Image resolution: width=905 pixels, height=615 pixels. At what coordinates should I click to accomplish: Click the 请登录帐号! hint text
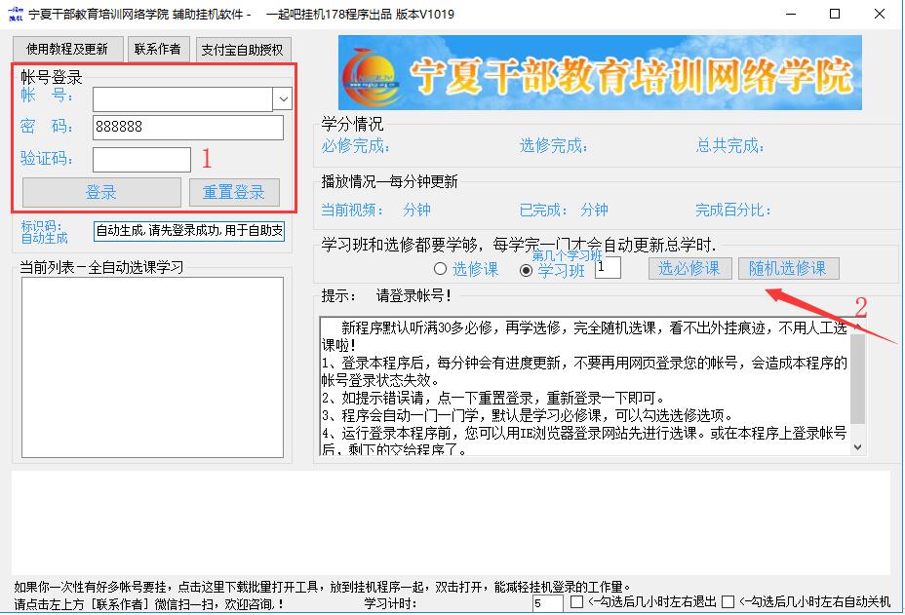(413, 296)
